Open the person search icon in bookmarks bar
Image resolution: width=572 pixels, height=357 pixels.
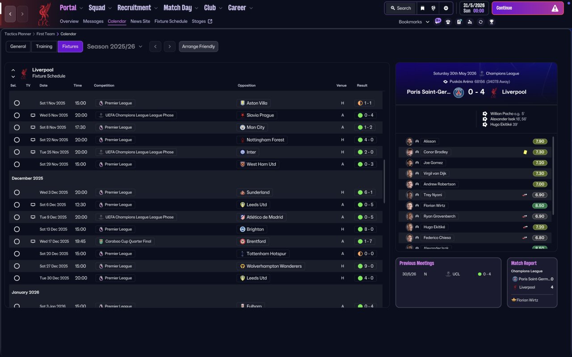[x=470, y=22]
